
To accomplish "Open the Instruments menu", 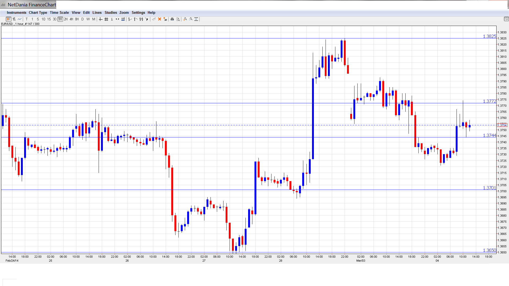I will click(16, 12).
